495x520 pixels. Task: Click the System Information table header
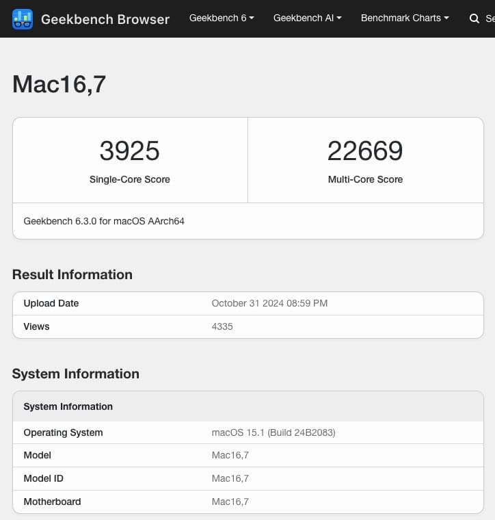point(68,406)
